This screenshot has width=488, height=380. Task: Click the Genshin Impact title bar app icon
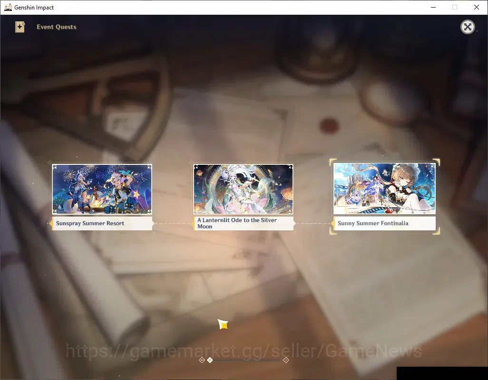8,7
